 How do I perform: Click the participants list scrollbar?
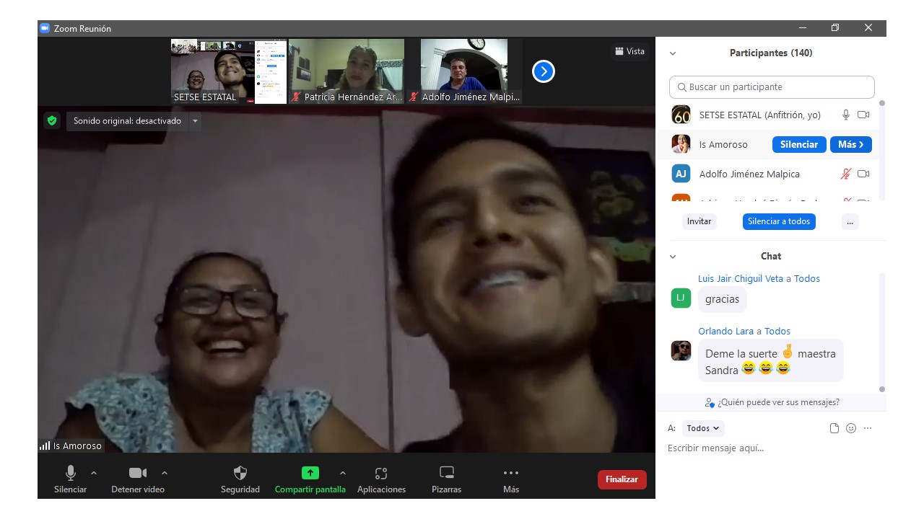[x=881, y=150]
